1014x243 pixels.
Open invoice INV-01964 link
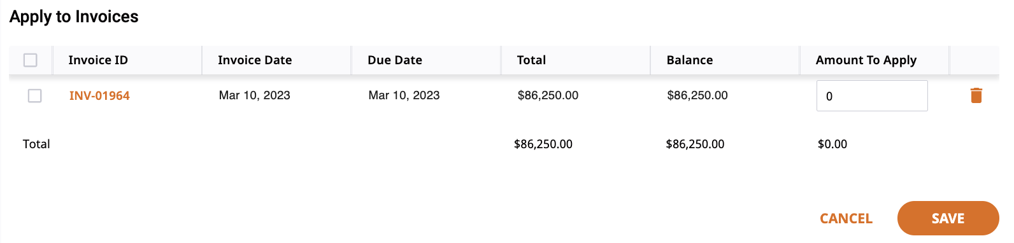(99, 95)
